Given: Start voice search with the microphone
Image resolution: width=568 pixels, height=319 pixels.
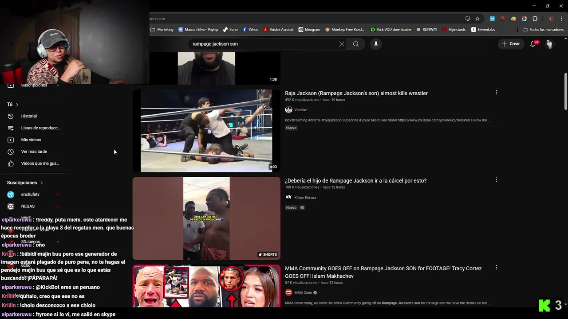Looking at the screenshot, I should pos(376,44).
